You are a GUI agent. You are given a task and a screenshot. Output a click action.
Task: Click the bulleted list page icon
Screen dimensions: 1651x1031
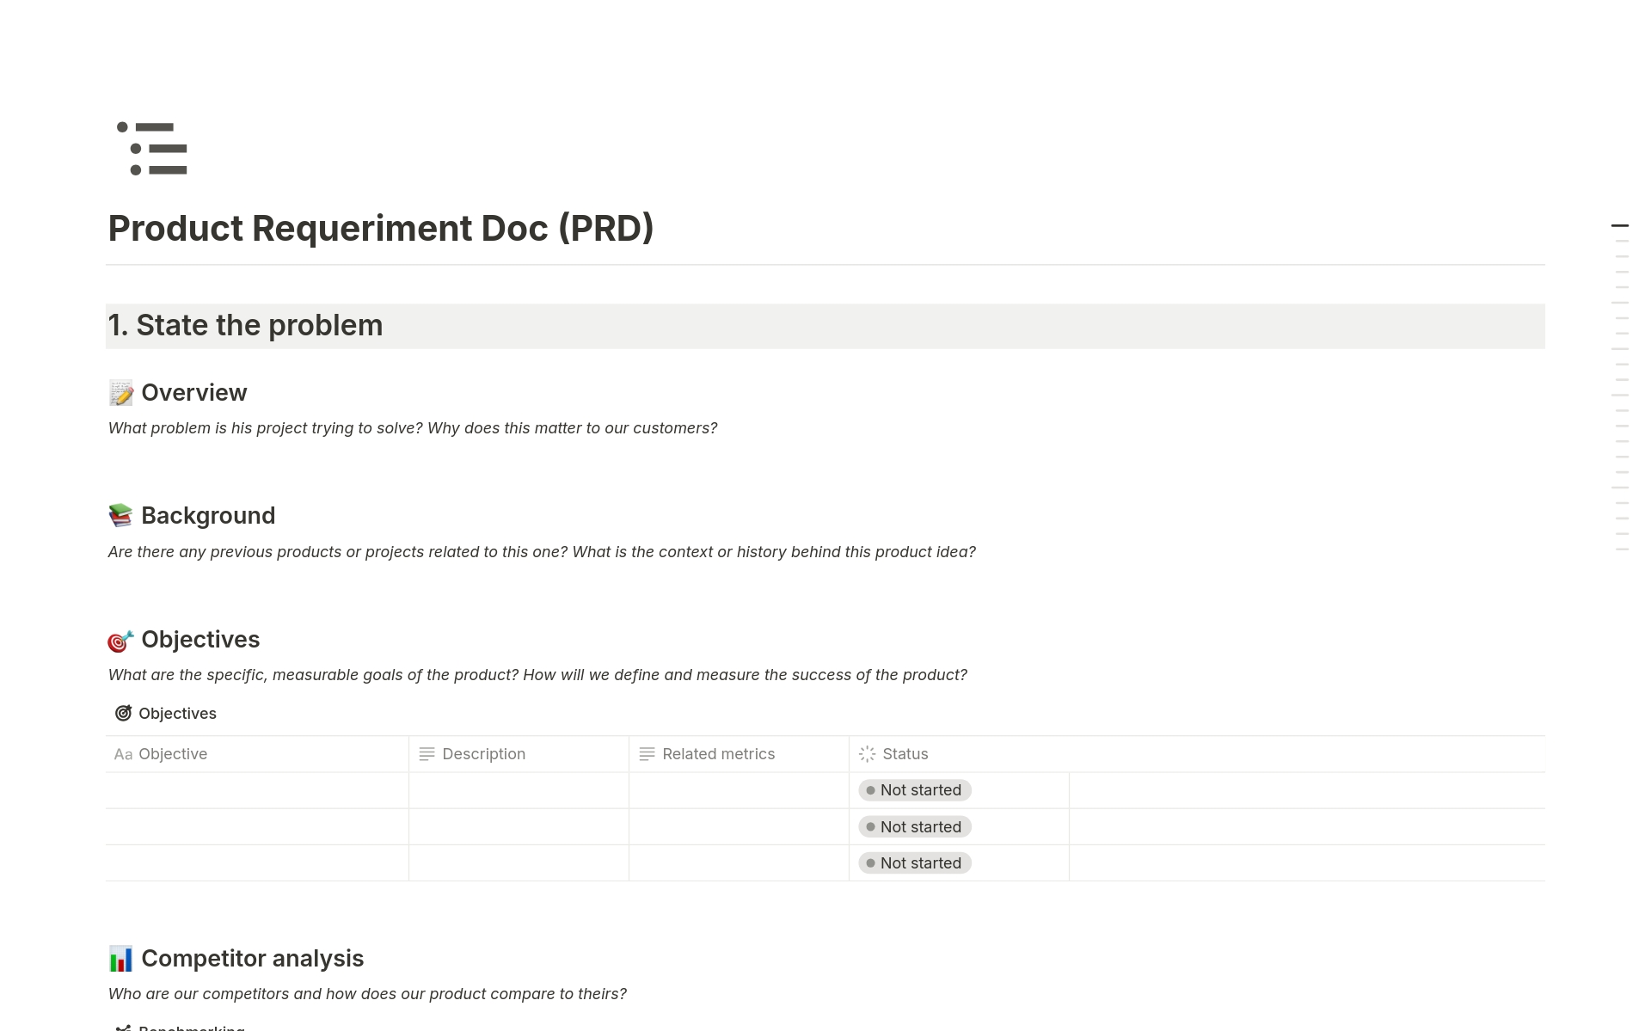(153, 149)
